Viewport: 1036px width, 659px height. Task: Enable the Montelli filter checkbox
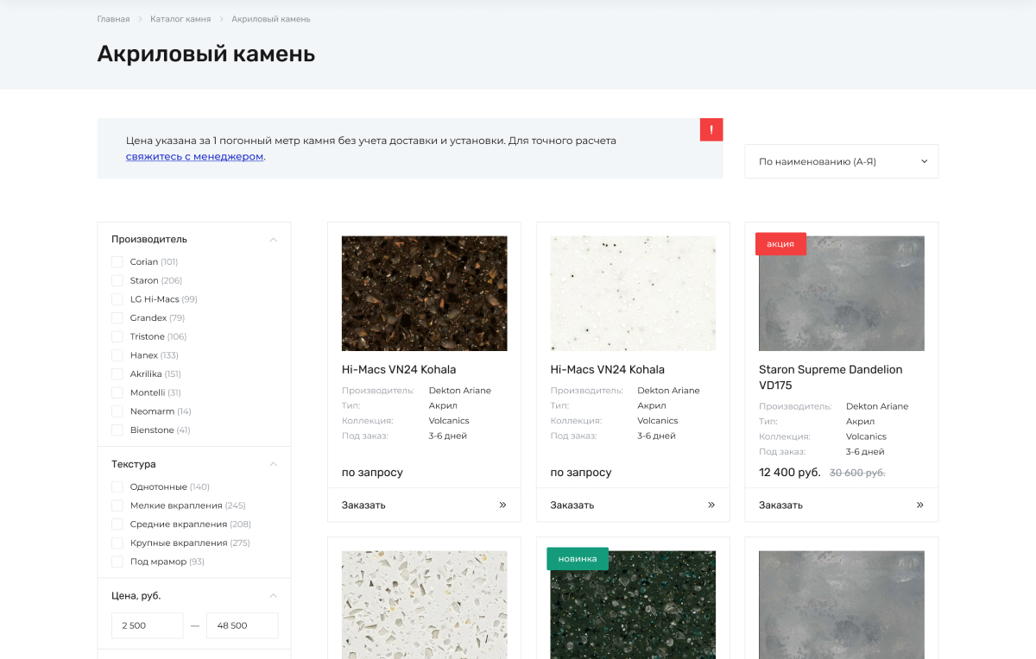[117, 392]
